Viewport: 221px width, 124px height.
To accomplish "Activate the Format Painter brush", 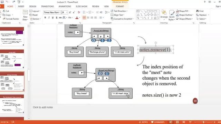I will (x=11, y=19).
